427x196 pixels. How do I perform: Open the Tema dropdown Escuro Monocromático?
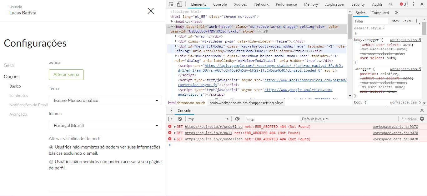105,100
